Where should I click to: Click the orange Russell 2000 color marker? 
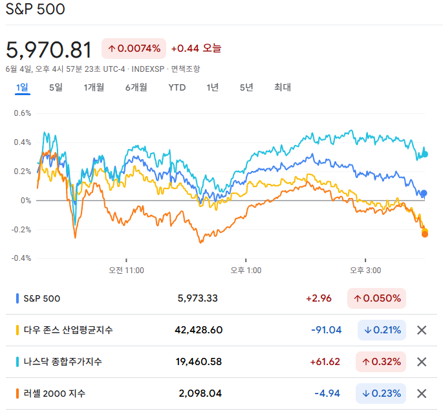coord(17,393)
